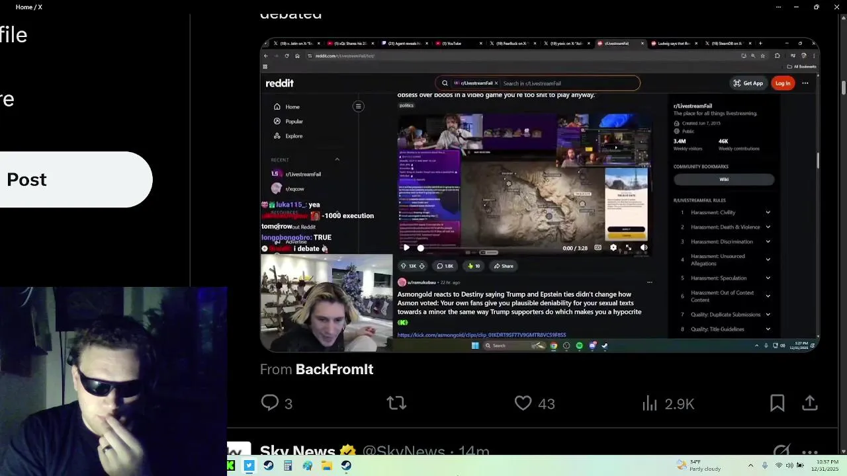Viewport: 847px width, 476px height.
Task: Select Home in embedded Reddit sidebar
Action: coord(287,106)
